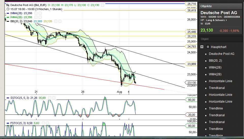Open main chart settings gear beside OHLC values

[x=103, y=5]
